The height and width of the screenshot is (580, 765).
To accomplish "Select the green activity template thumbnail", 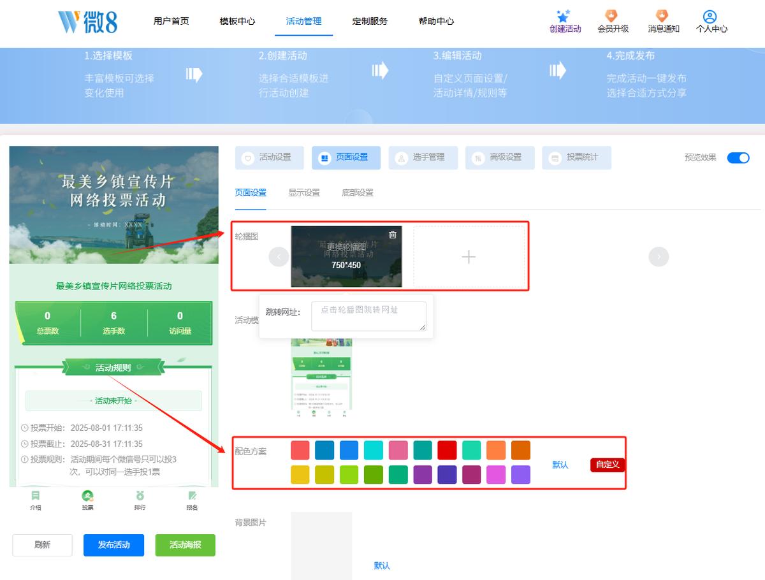I will coord(321,379).
